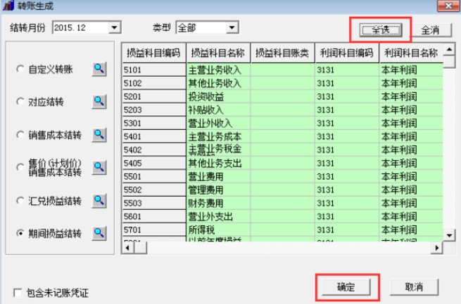461x304 pixels.
Task: Select the 对应结转 radio option
Action: [20, 102]
